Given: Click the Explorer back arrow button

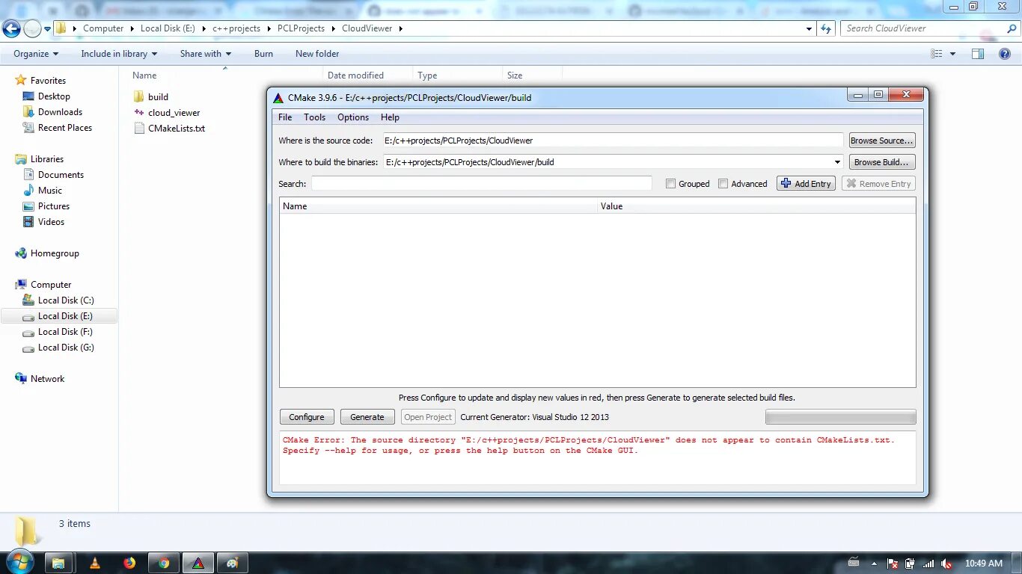Looking at the screenshot, I should point(12,29).
